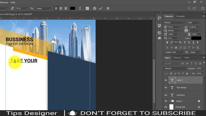Toggle Strikethrough in Character panel
The image size is (206, 116).
pos(198,43)
